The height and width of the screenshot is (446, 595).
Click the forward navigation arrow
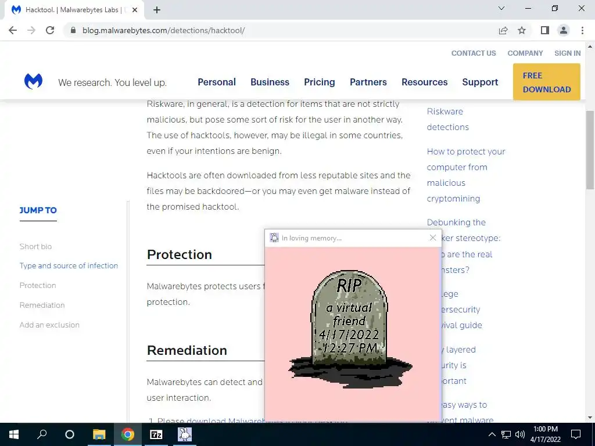tap(31, 30)
